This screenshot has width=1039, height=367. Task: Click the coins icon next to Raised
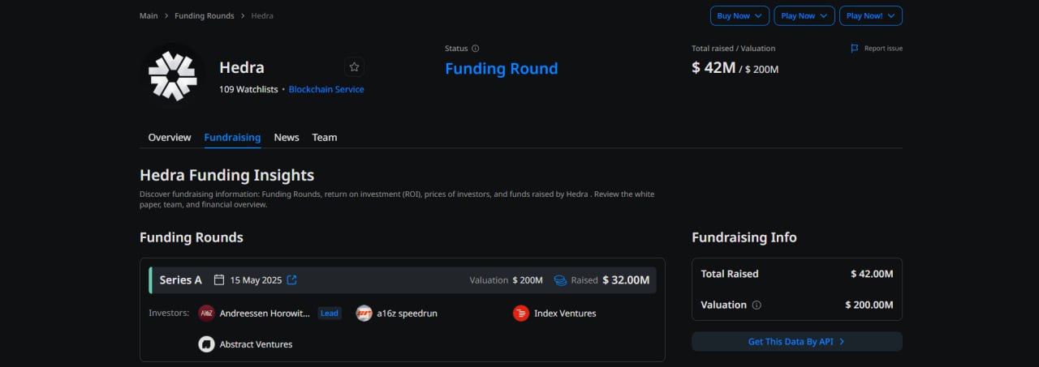(560, 280)
